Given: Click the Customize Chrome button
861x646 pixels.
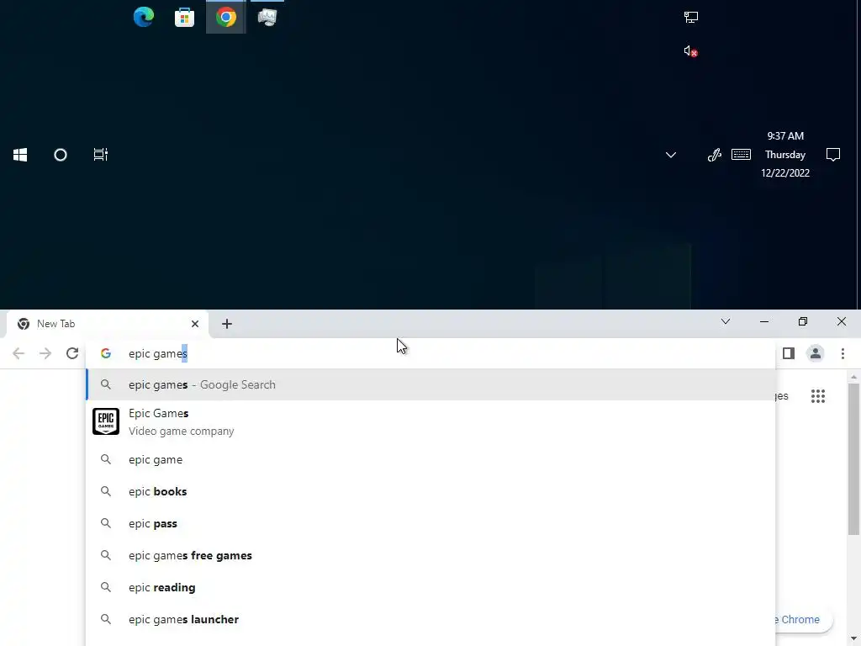Looking at the screenshot, I should 803,619.
